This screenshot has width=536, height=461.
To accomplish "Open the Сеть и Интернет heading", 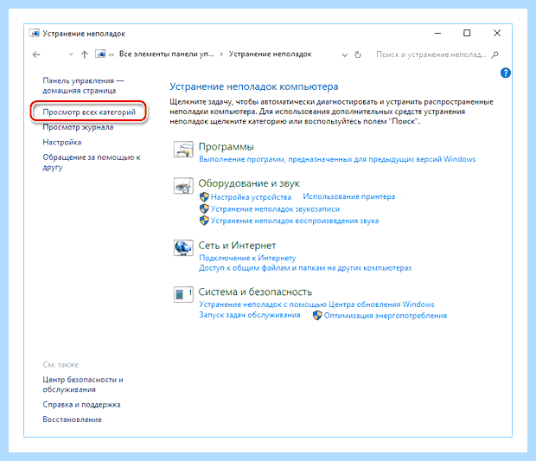I will point(237,246).
